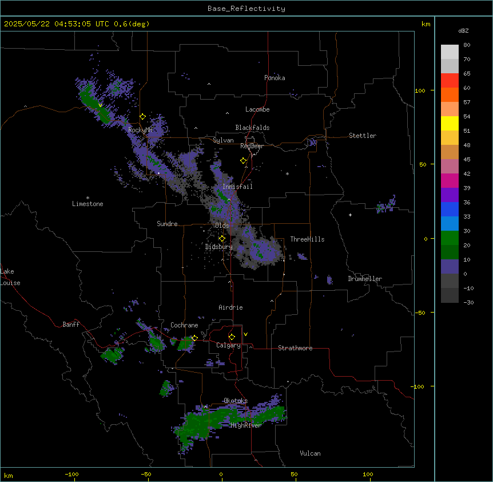The width and height of the screenshot is (493, 482).
Task: Click the red swatch in dBZ legend
Action: (450, 81)
